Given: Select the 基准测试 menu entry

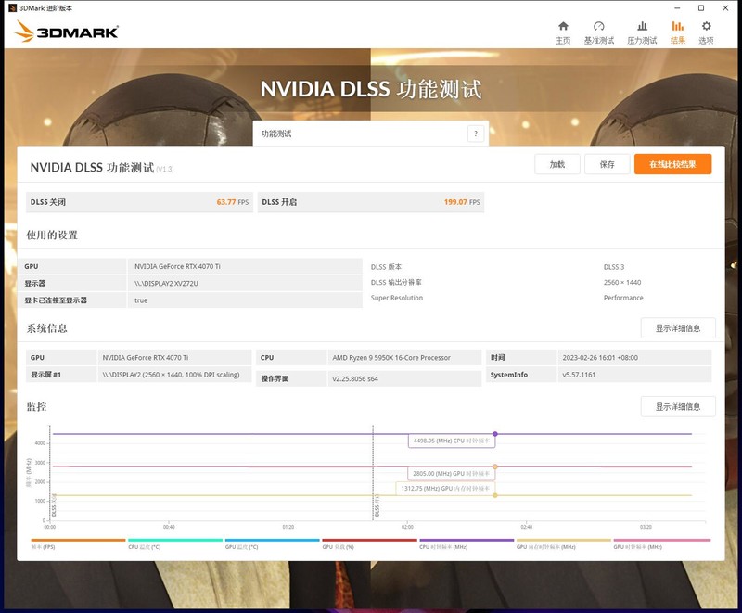Looking at the screenshot, I should click(600, 42).
